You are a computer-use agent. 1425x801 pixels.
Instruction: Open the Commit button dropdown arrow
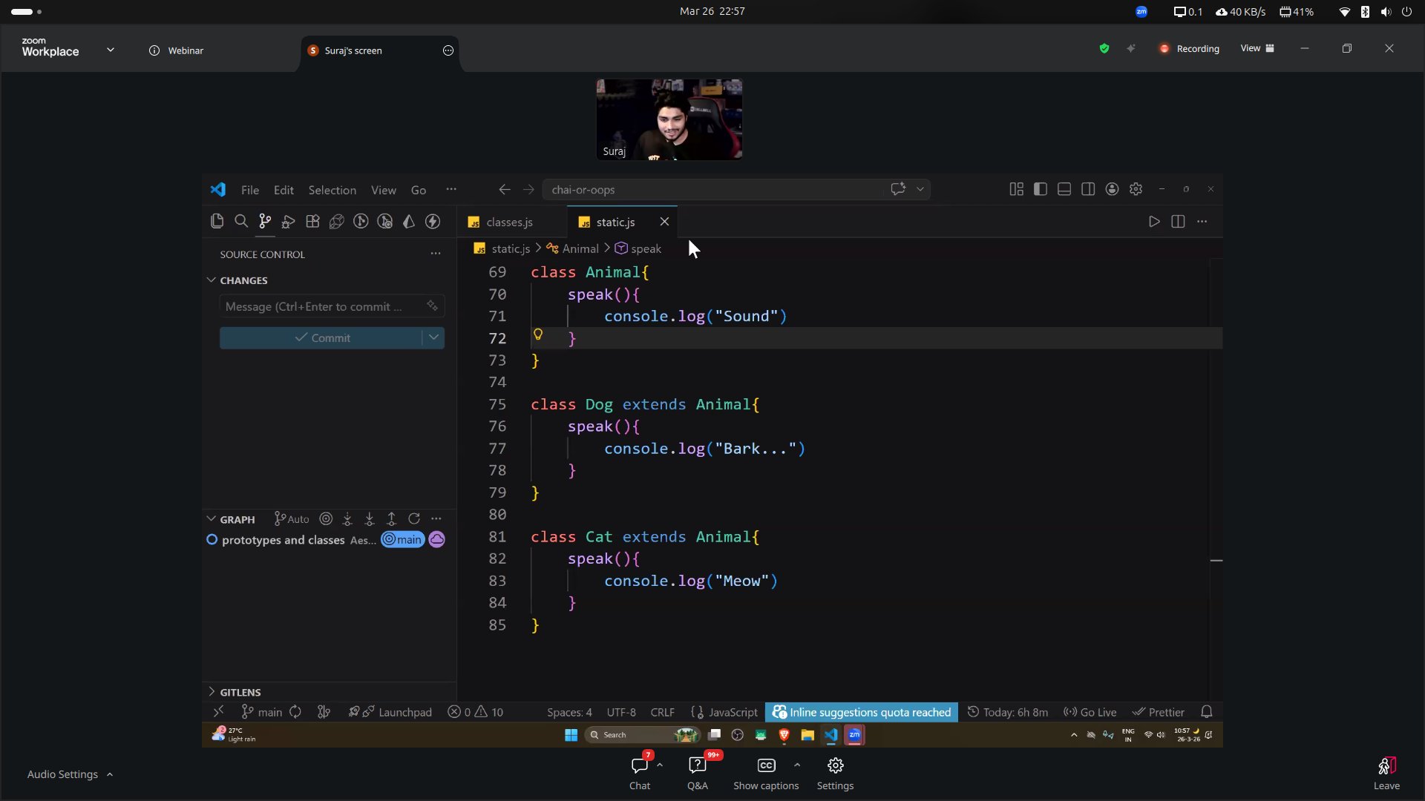pos(433,337)
